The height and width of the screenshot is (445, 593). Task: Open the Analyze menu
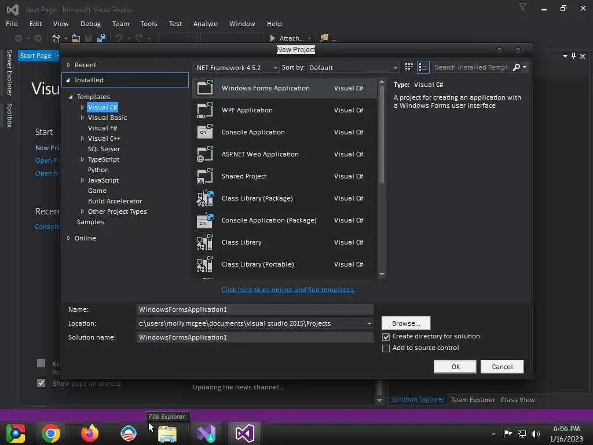pyautogui.click(x=206, y=23)
